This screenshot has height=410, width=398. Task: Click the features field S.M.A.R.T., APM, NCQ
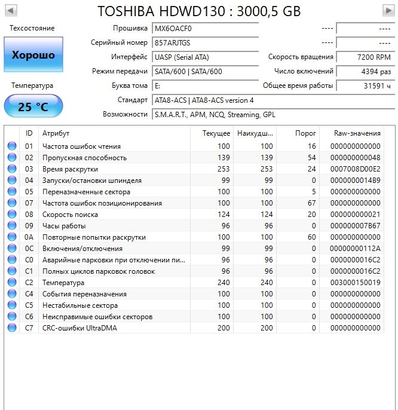[273, 115]
